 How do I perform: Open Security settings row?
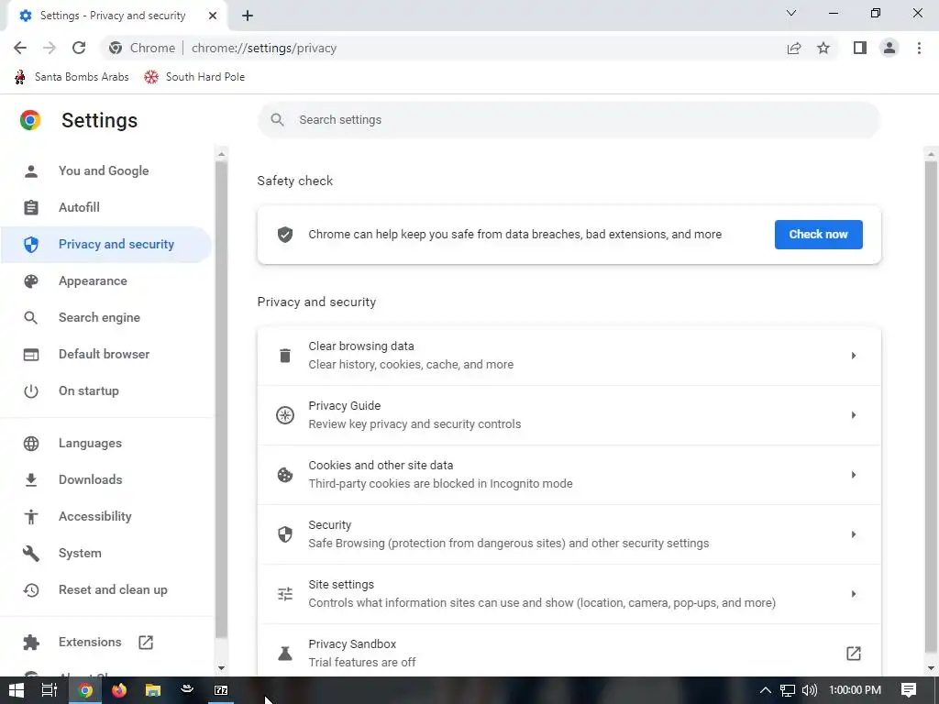[569, 534]
